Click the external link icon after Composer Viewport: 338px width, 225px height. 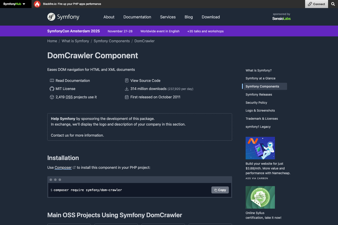pyautogui.click(x=74, y=168)
